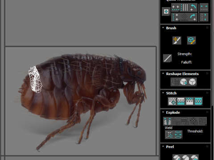
Task: Open the linear falloff type button
Action: coord(167,58)
